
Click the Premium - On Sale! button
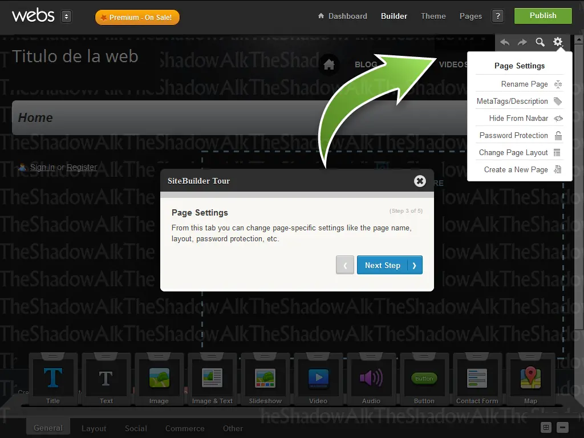pyautogui.click(x=137, y=18)
